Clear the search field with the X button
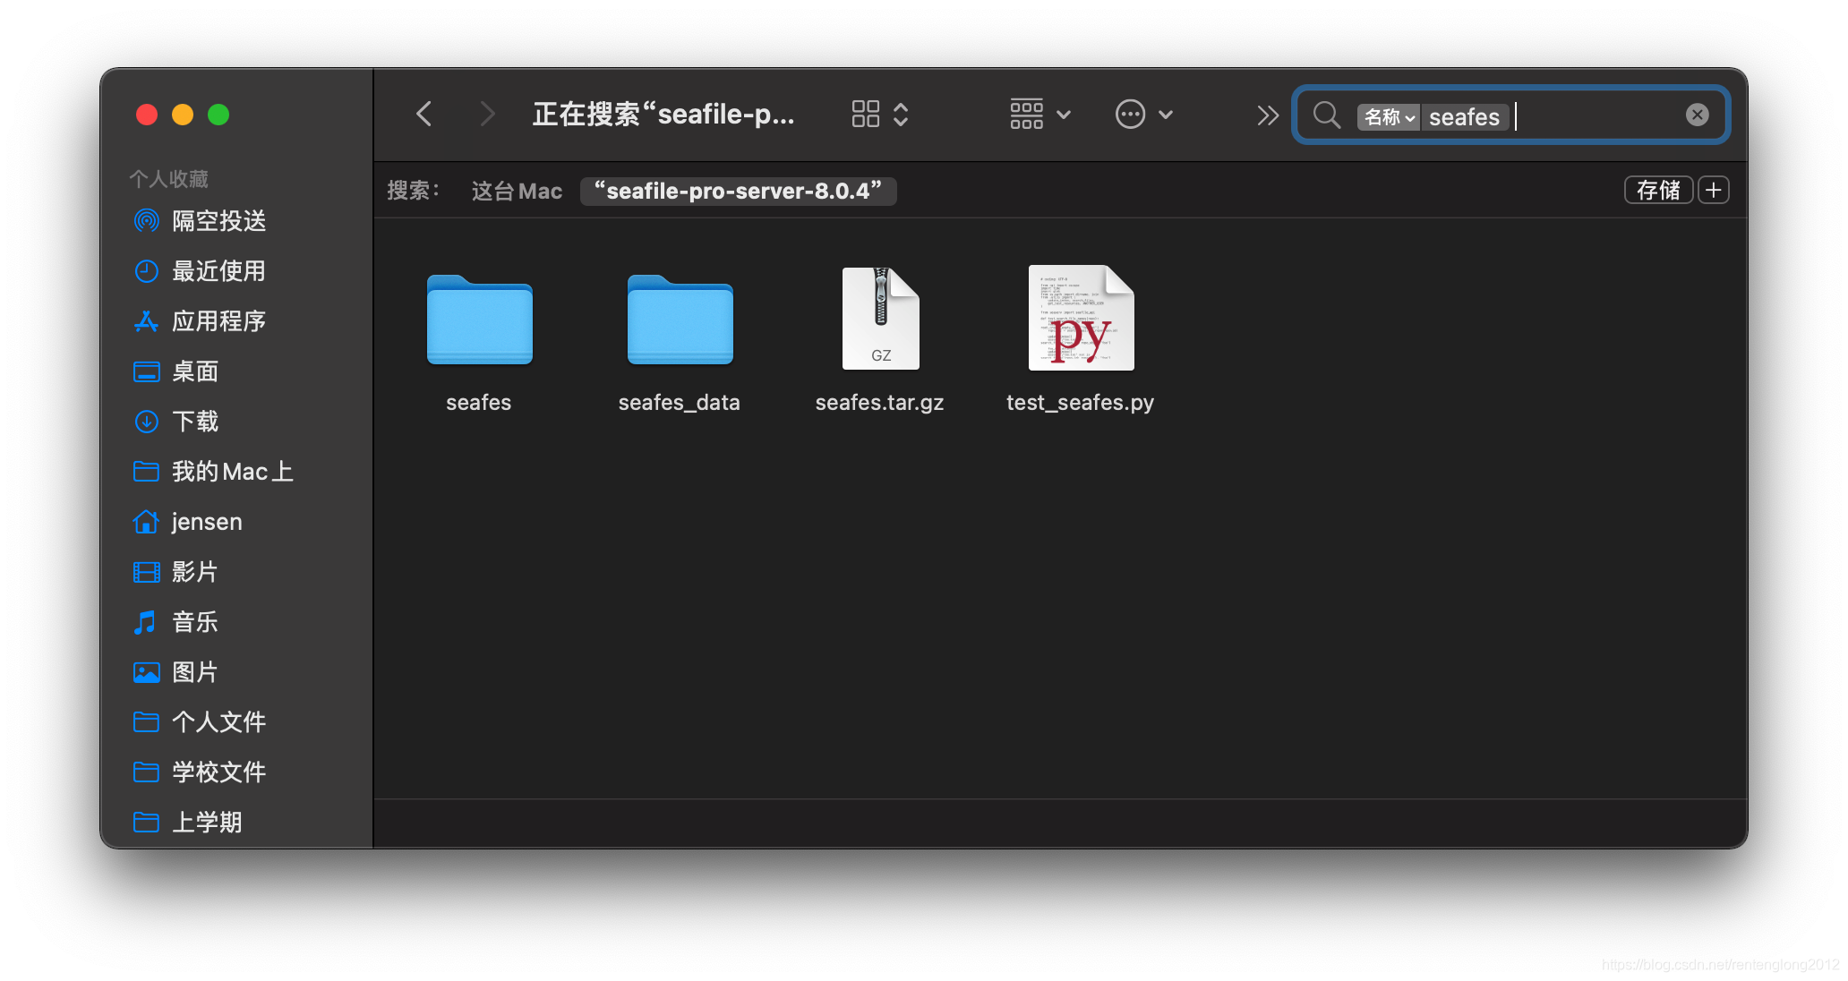The image size is (1848, 981). pos(1697,115)
